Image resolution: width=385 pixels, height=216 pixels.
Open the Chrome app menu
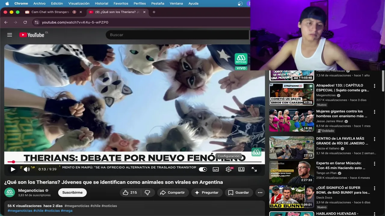click(x=21, y=3)
